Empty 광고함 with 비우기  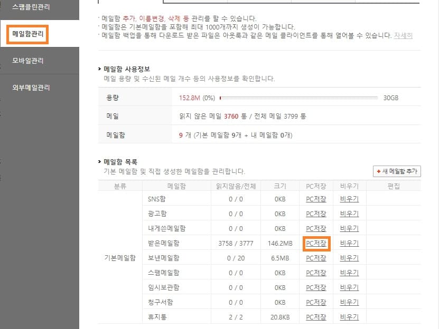(349, 214)
